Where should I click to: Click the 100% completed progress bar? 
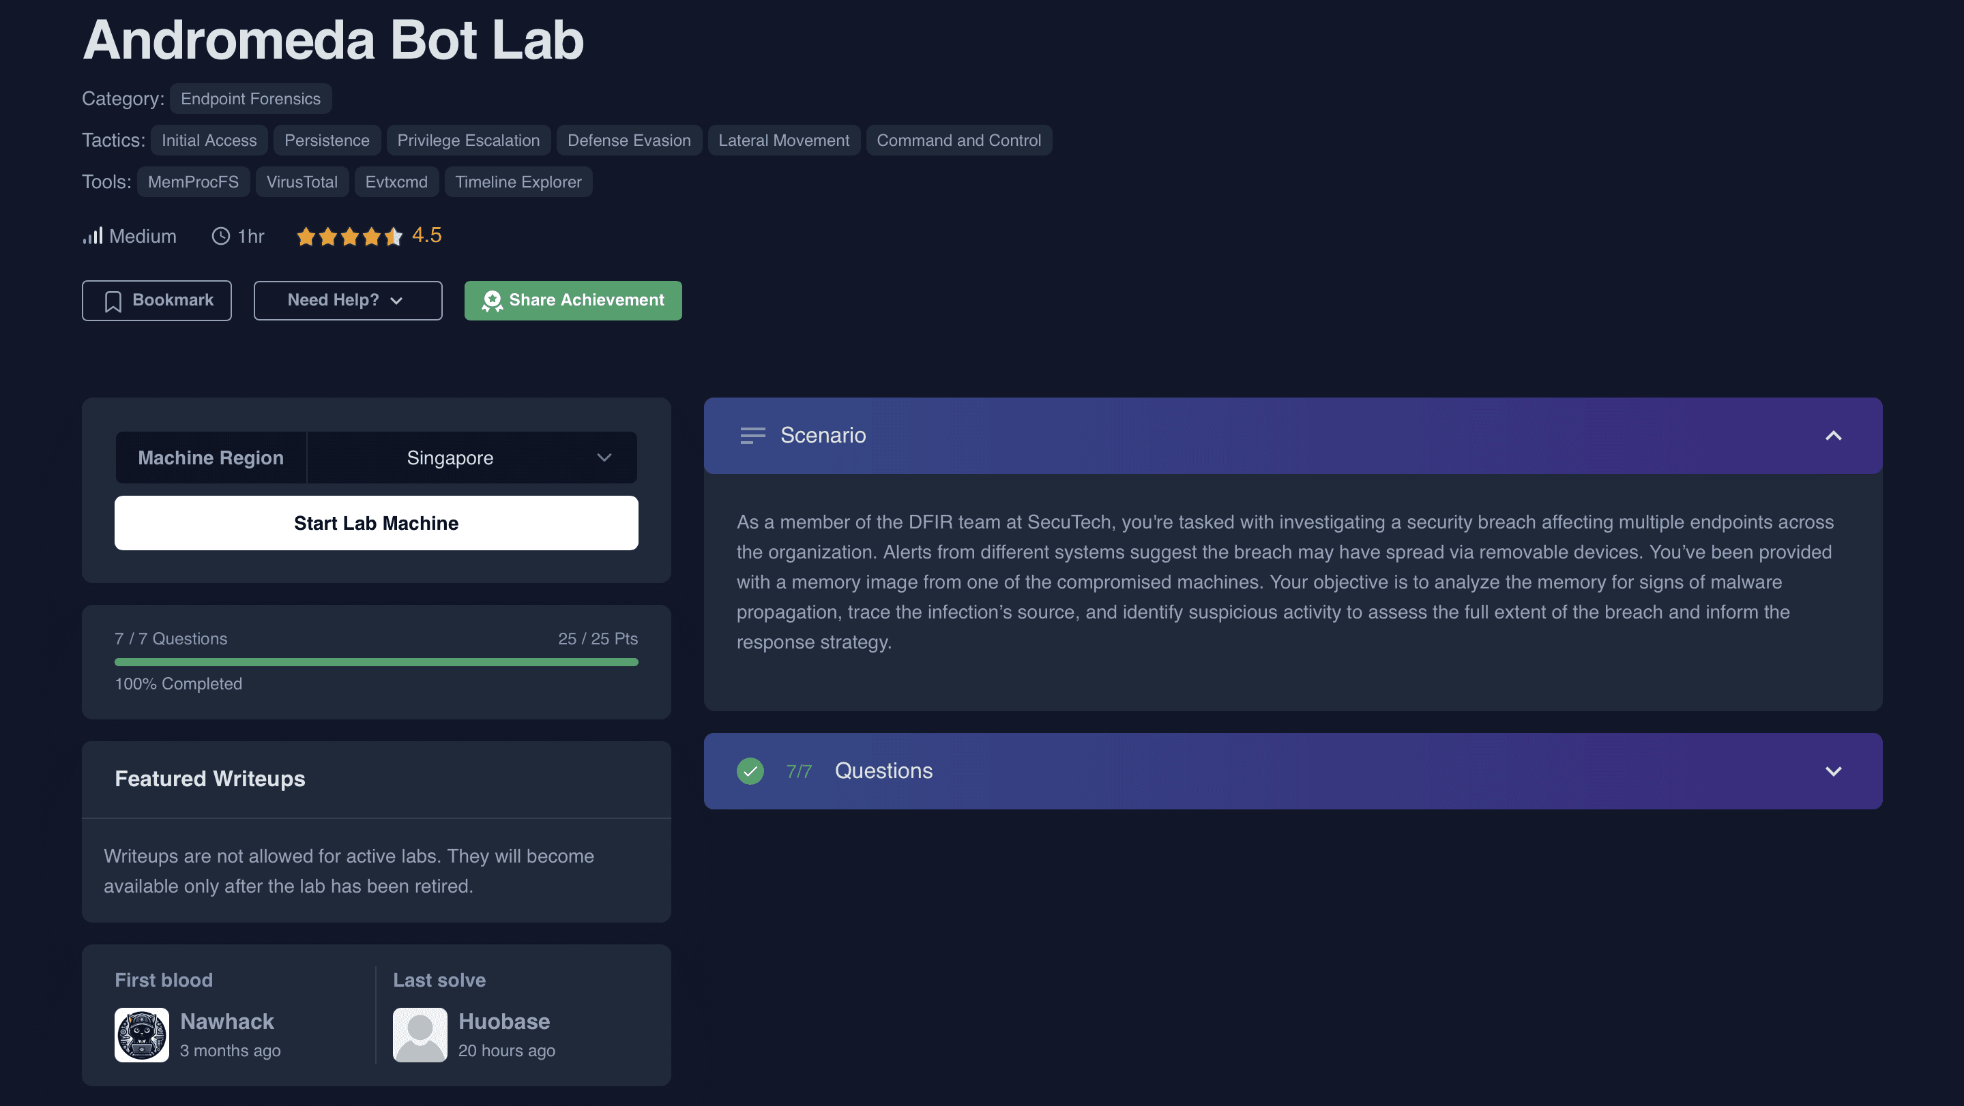click(x=377, y=661)
